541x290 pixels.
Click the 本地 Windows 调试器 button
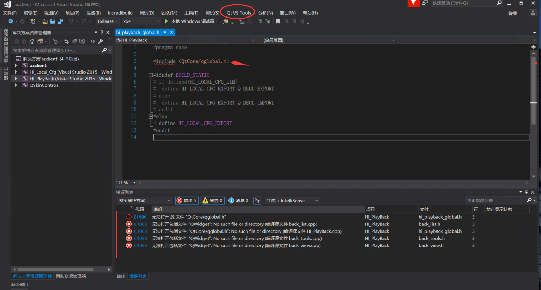pos(192,21)
